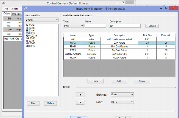179x118 pixels.
Task: Select NQ 03-16 in instrument list
Action: 31,38
